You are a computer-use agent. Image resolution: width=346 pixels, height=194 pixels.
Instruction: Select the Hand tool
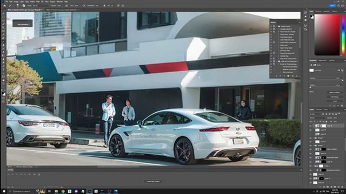(3, 80)
